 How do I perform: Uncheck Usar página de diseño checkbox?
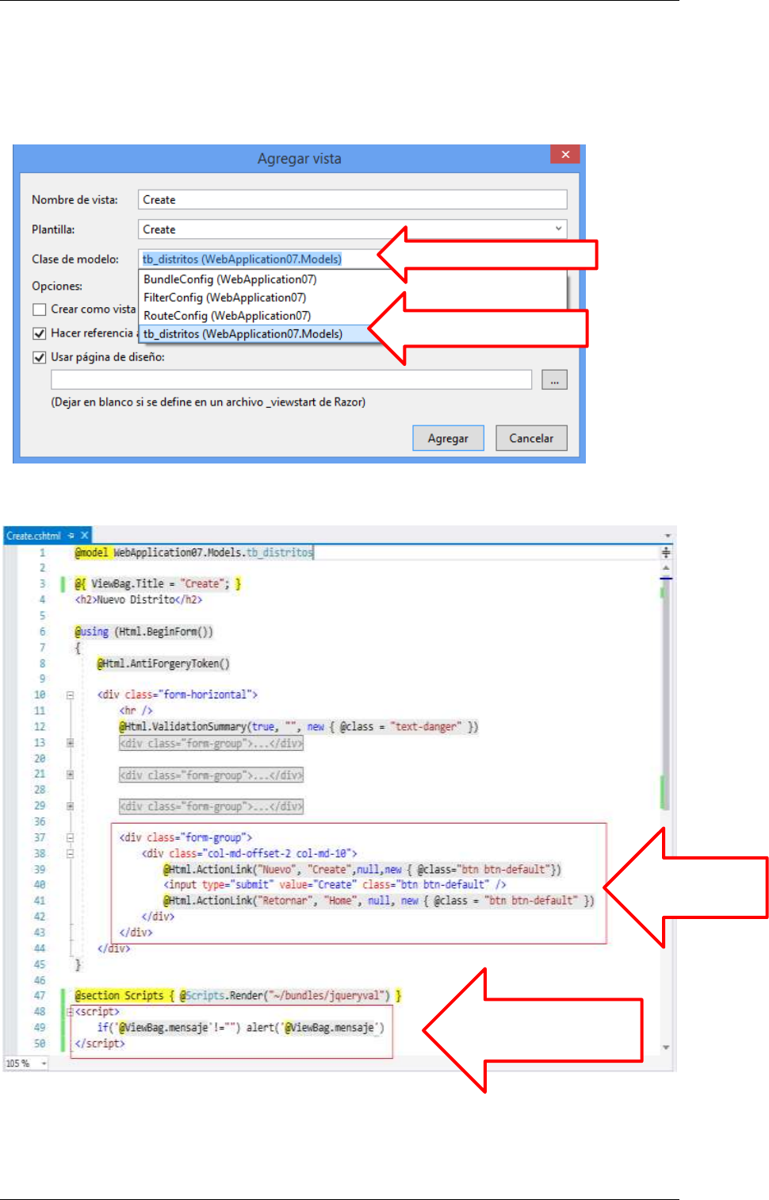pos(39,357)
